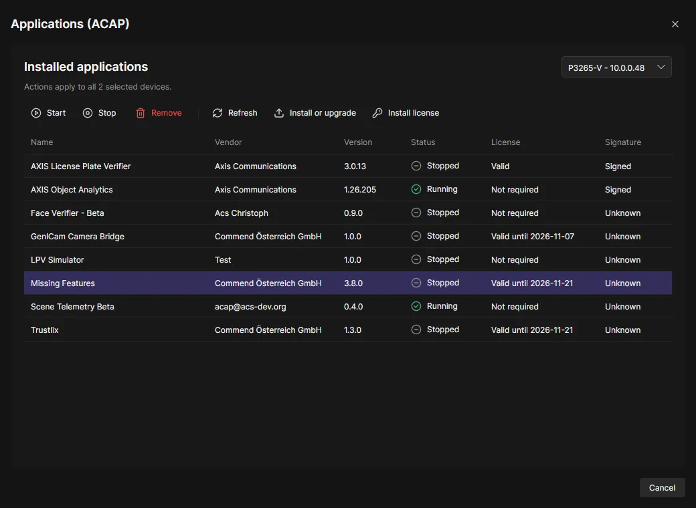696x508 pixels.
Task: Click stopped status icon for GenICam Camera Bridge
Action: click(x=416, y=236)
